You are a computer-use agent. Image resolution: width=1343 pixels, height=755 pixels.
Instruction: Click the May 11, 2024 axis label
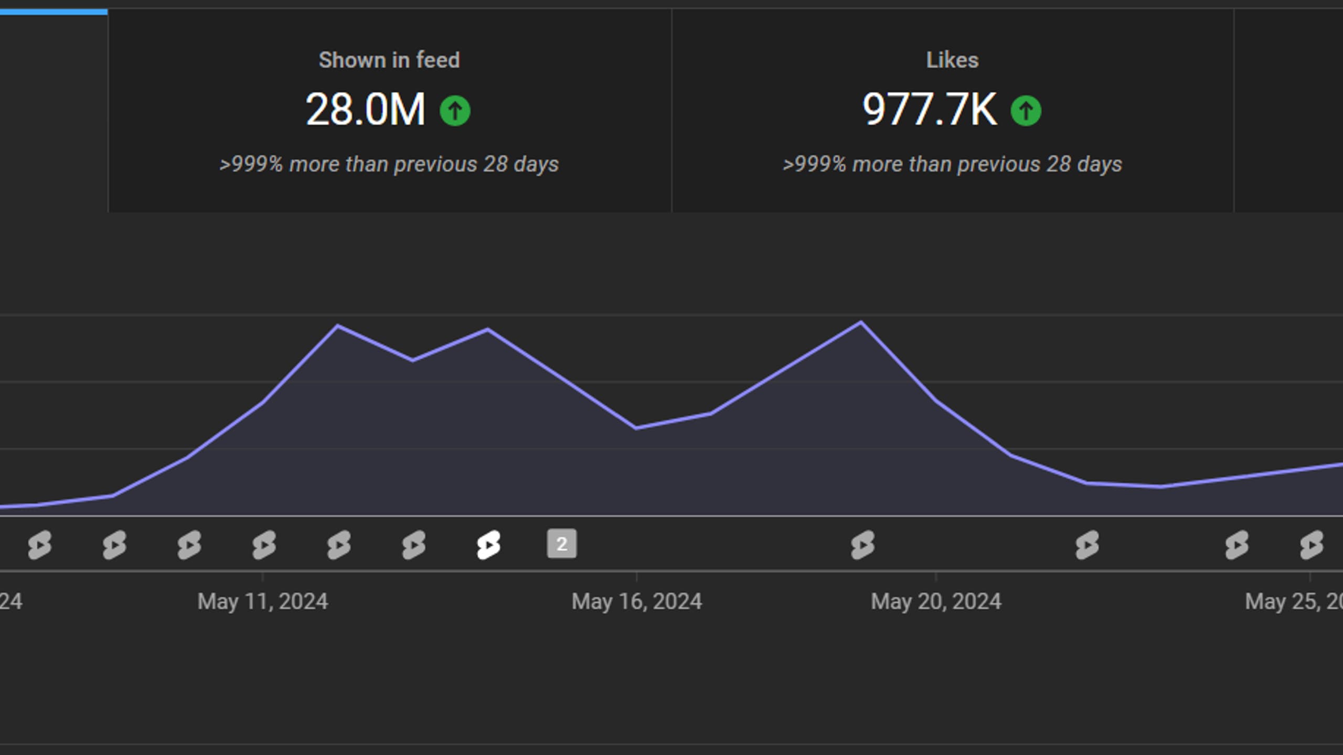point(263,601)
